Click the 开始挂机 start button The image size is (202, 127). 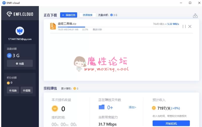coord(171,123)
